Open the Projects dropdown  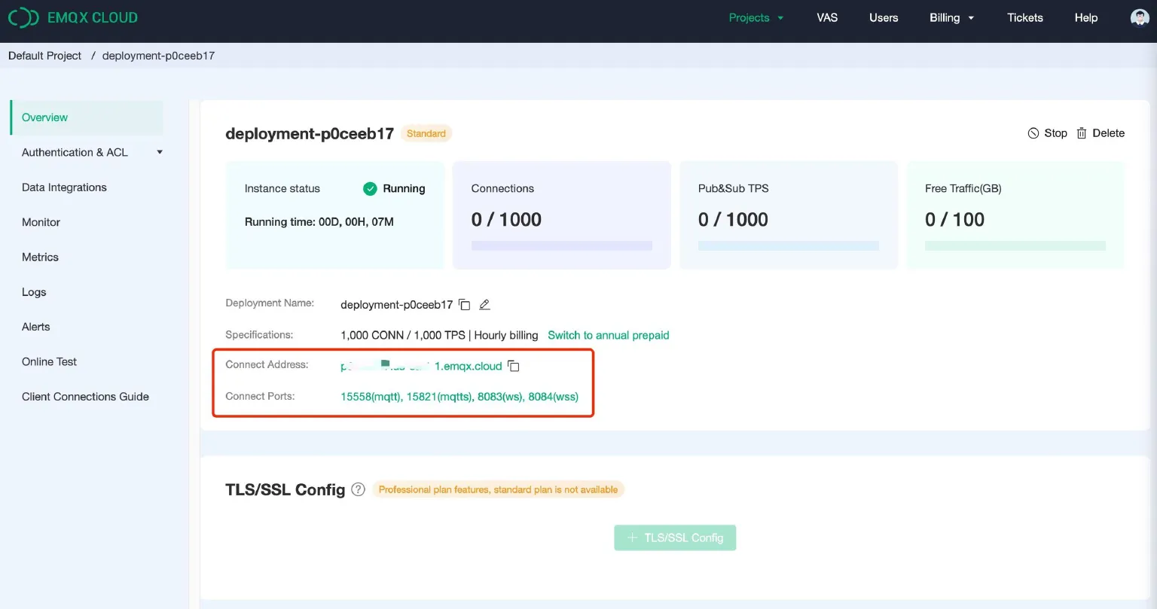pyautogui.click(x=756, y=17)
